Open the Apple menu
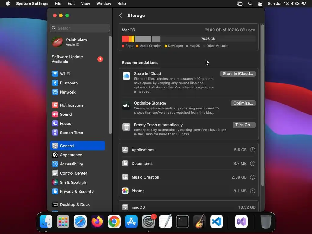312x234 pixels. [8, 4]
